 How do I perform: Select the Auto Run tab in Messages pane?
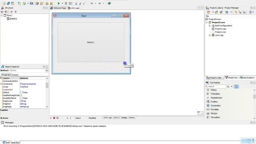(15, 142)
